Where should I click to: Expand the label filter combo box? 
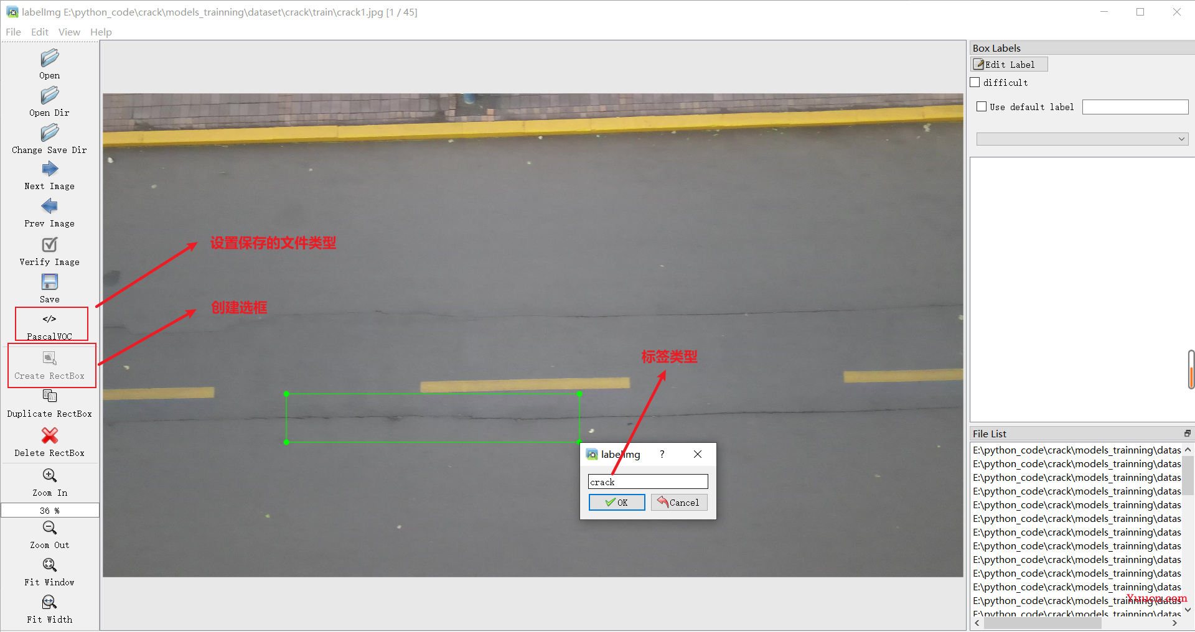click(x=1082, y=139)
